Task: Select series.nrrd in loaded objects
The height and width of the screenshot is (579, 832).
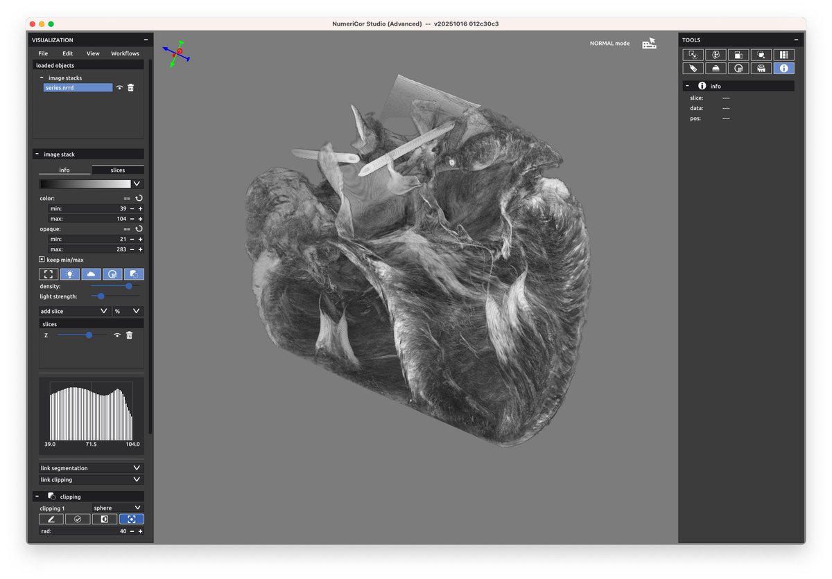Action: pos(78,88)
